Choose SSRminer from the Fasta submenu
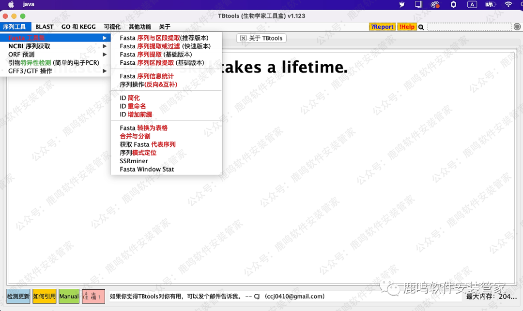Image resolution: width=523 pixels, height=311 pixels. click(134, 161)
